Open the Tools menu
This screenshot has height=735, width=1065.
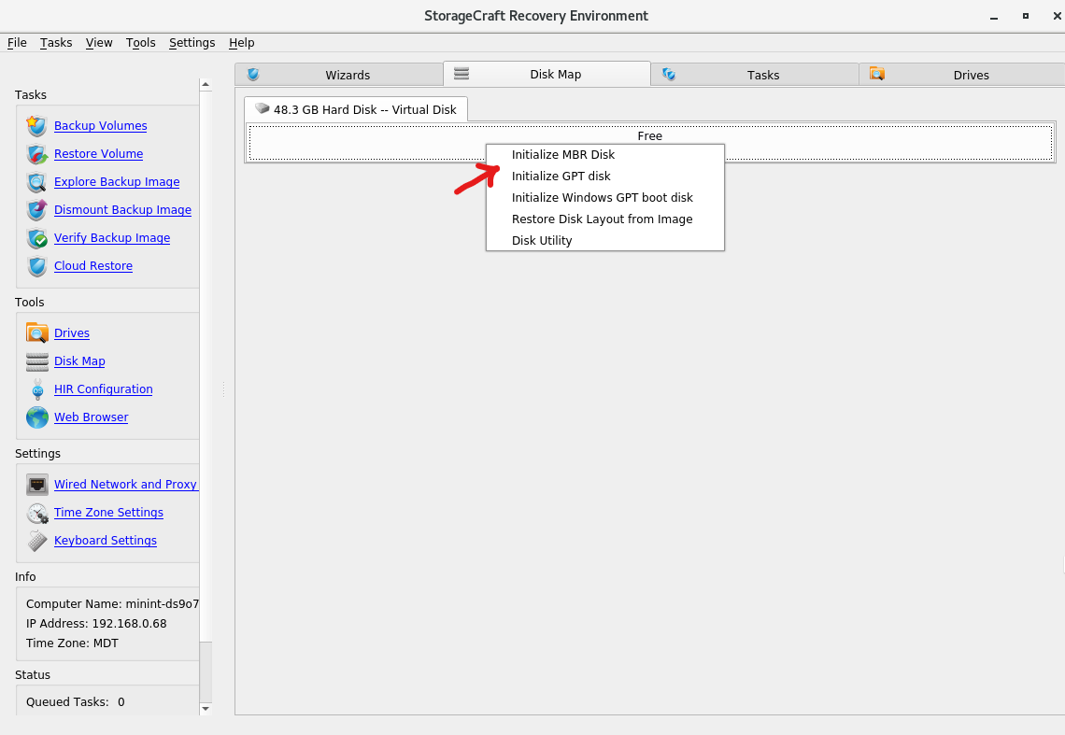click(x=140, y=43)
